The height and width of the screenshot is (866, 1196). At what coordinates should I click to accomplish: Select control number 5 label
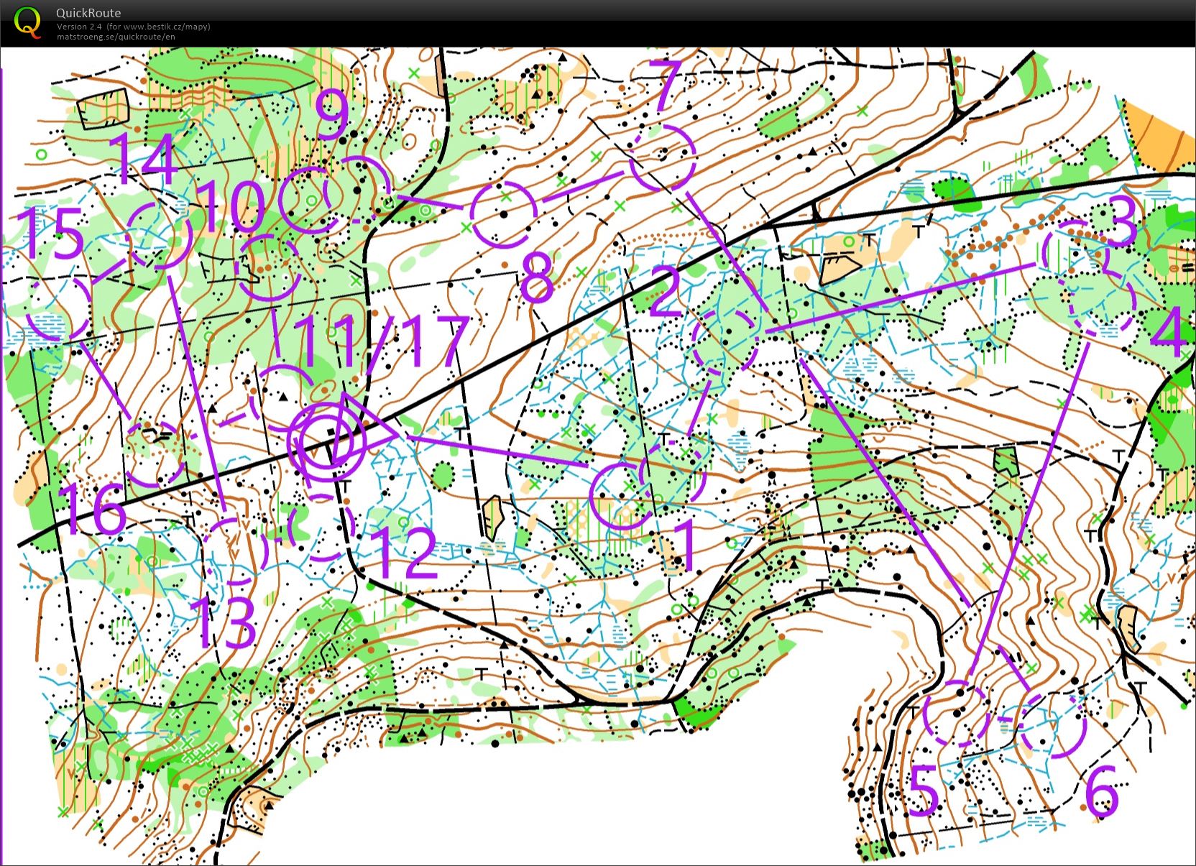coord(924,791)
